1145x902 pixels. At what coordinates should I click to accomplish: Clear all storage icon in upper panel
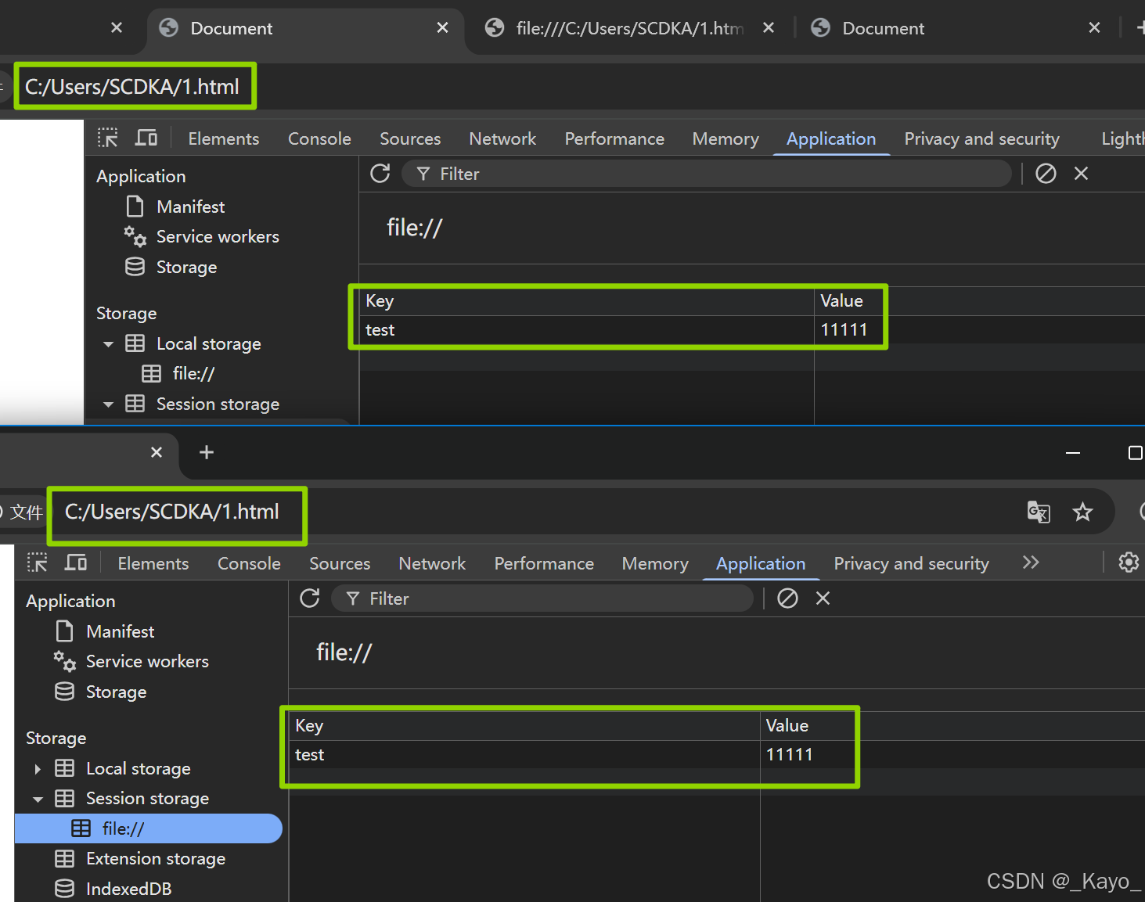(x=1046, y=174)
